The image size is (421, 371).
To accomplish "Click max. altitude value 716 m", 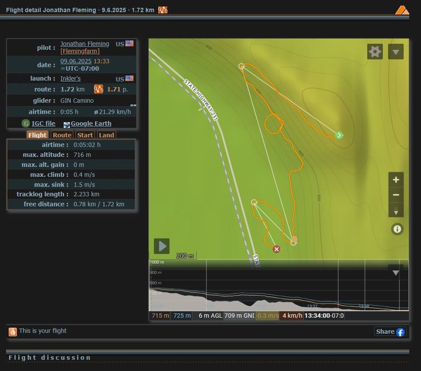I will tap(82, 155).
